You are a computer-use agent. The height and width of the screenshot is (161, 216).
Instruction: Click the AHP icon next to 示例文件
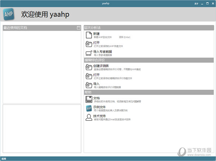[x=89, y=108]
